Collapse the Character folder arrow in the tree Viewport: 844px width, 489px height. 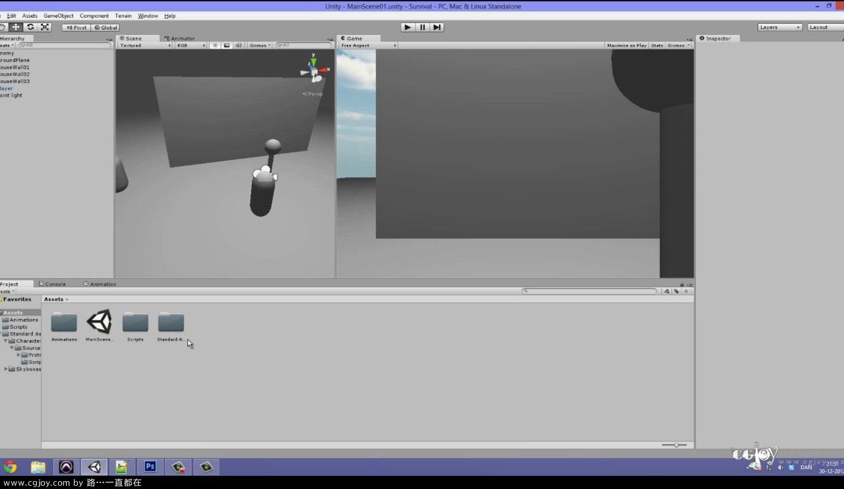pyautogui.click(x=5, y=341)
